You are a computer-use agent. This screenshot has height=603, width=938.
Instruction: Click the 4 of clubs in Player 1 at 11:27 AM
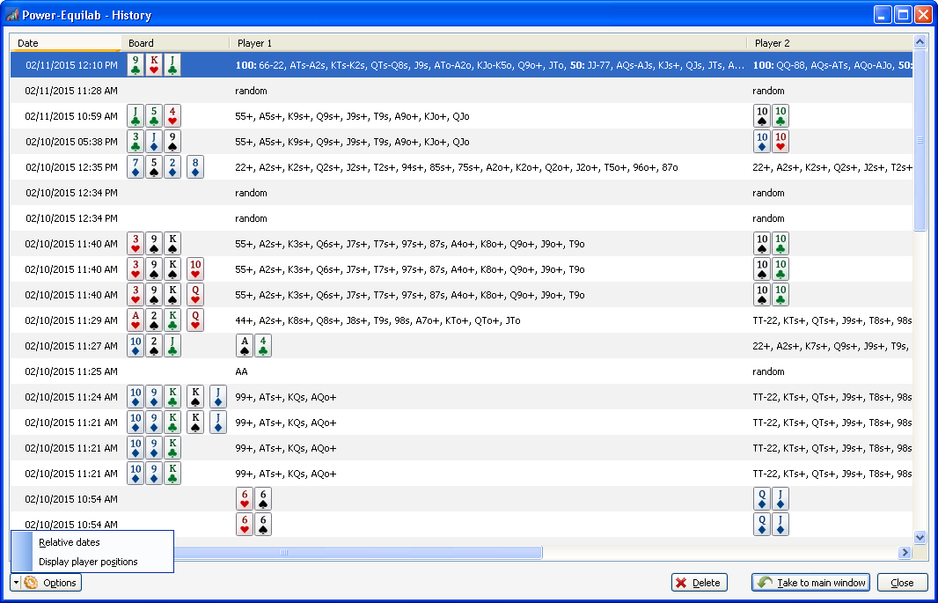click(262, 346)
